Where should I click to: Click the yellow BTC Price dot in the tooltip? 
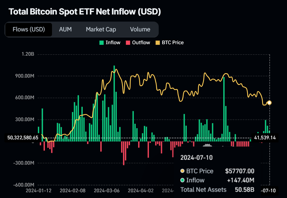point(183,171)
